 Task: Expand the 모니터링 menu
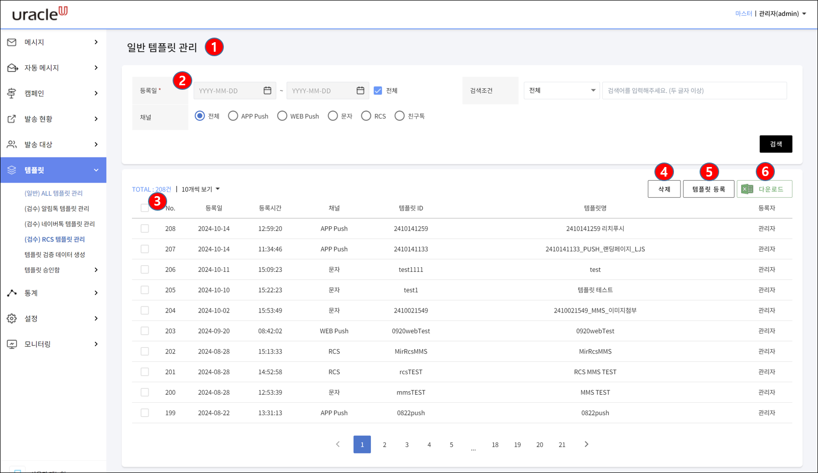click(x=96, y=344)
